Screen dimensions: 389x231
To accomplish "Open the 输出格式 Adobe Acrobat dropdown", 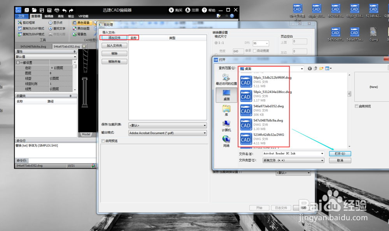I will tap(167, 133).
